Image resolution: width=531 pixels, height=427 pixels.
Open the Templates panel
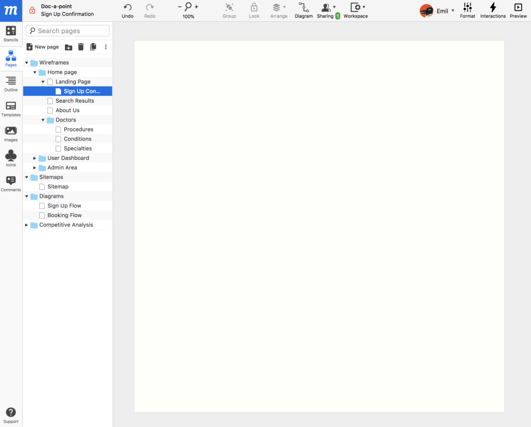[11, 108]
